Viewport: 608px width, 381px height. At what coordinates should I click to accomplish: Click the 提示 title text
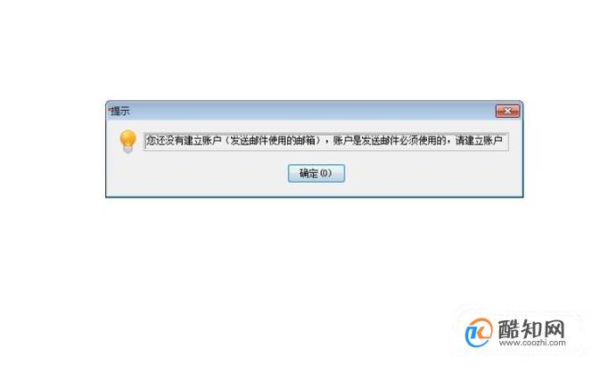[x=119, y=112]
